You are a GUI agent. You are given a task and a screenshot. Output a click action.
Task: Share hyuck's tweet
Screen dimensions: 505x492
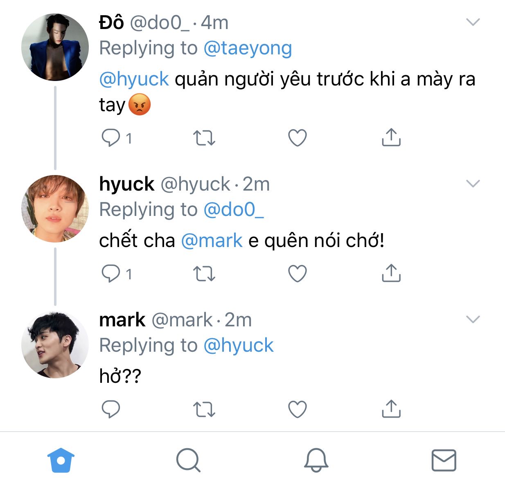pyautogui.click(x=391, y=273)
